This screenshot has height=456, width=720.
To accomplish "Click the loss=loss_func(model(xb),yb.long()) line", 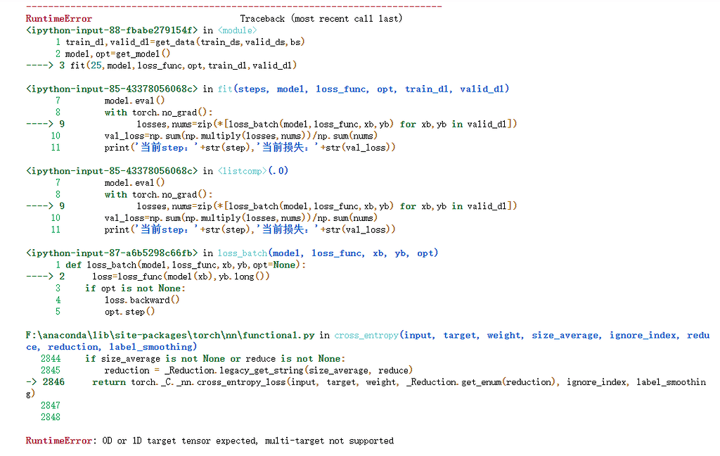I will [181, 277].
